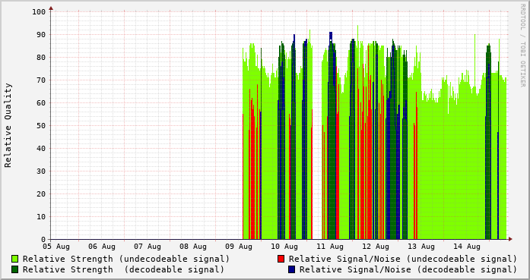Image resolution: width=530 pixels, height=280 pixels.
Task: Select the Relative Strength (decodeable signal) legend label
Action: [x=123, y=269]
